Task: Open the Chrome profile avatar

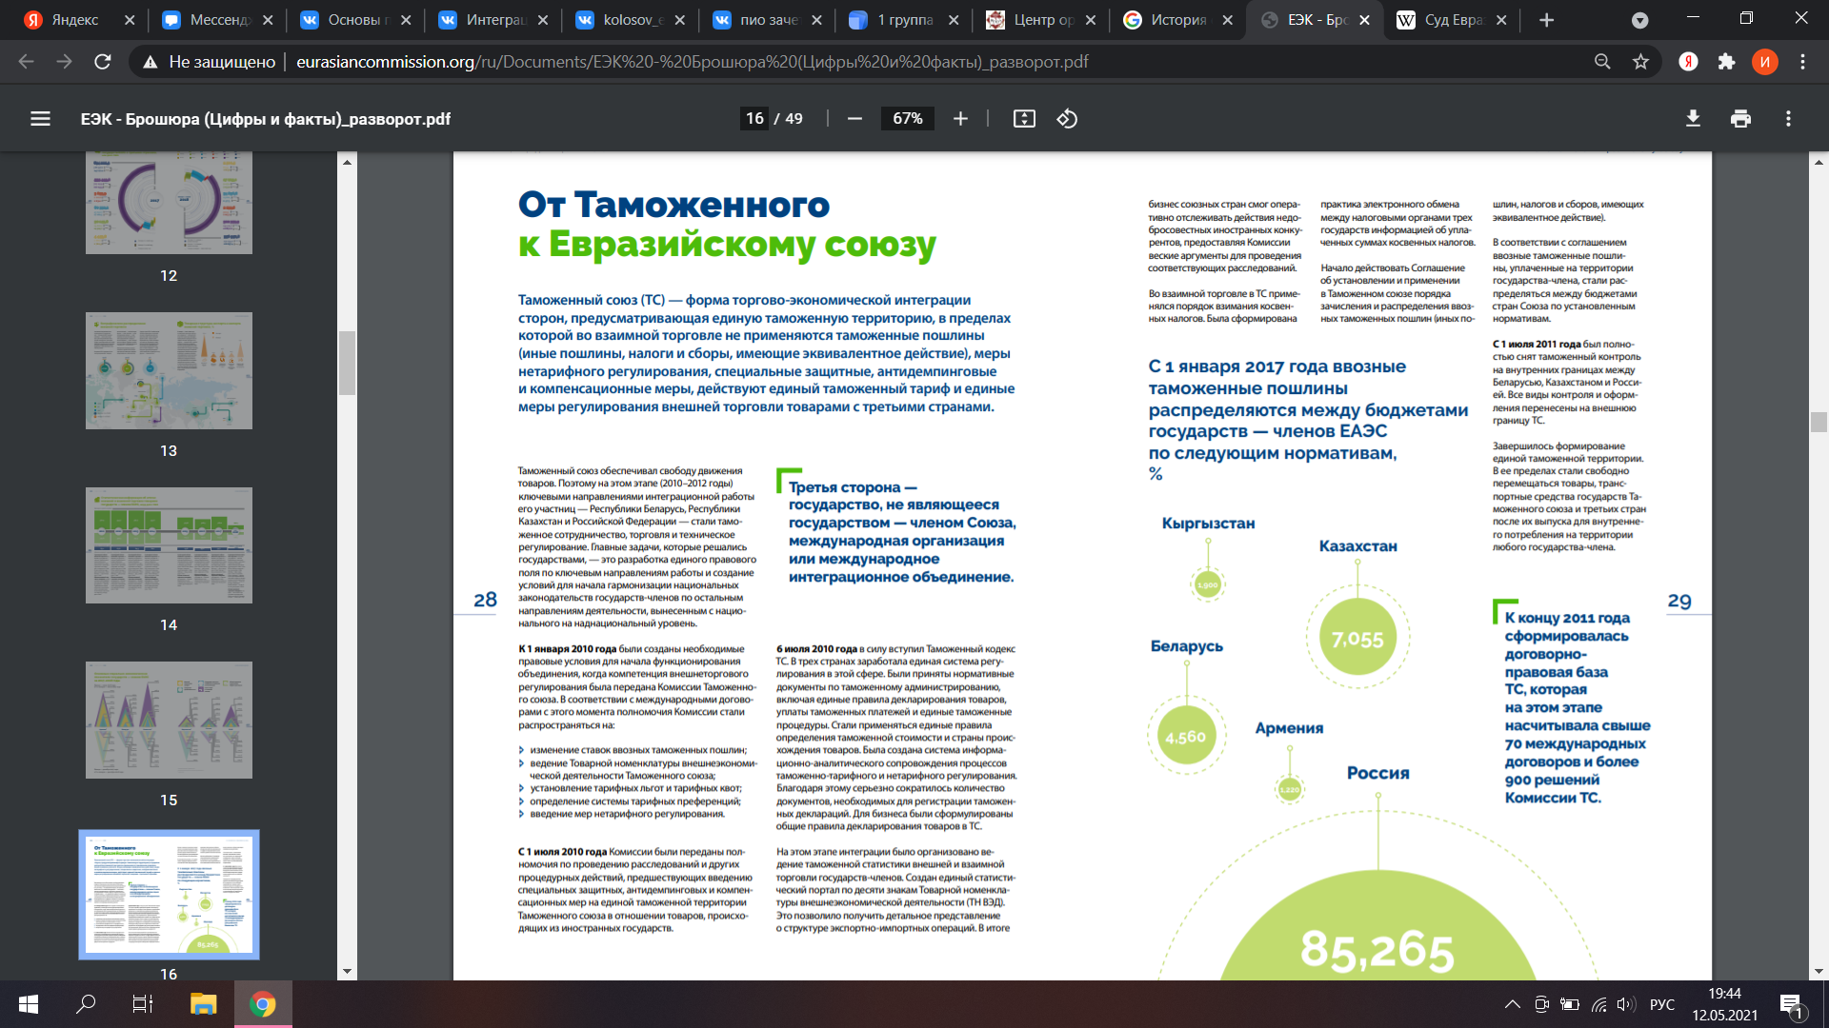Action: (1764, 62)
